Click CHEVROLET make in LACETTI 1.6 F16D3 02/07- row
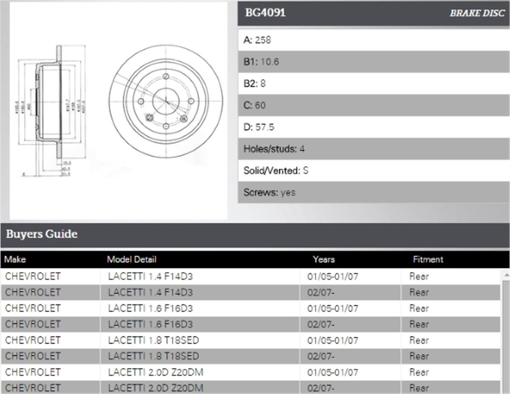 pyautogui.click(x=33, y=324)
